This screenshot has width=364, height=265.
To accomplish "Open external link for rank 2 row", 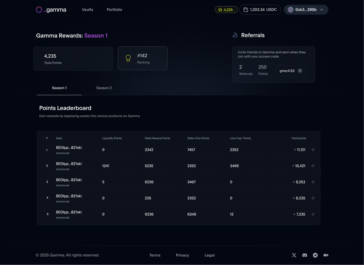I will (313, 166).
